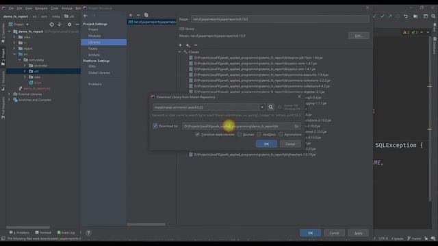Click the collapse all icon in Project panel
The height and width of the screenshot is (246, 438).
[x=60, y=25]
